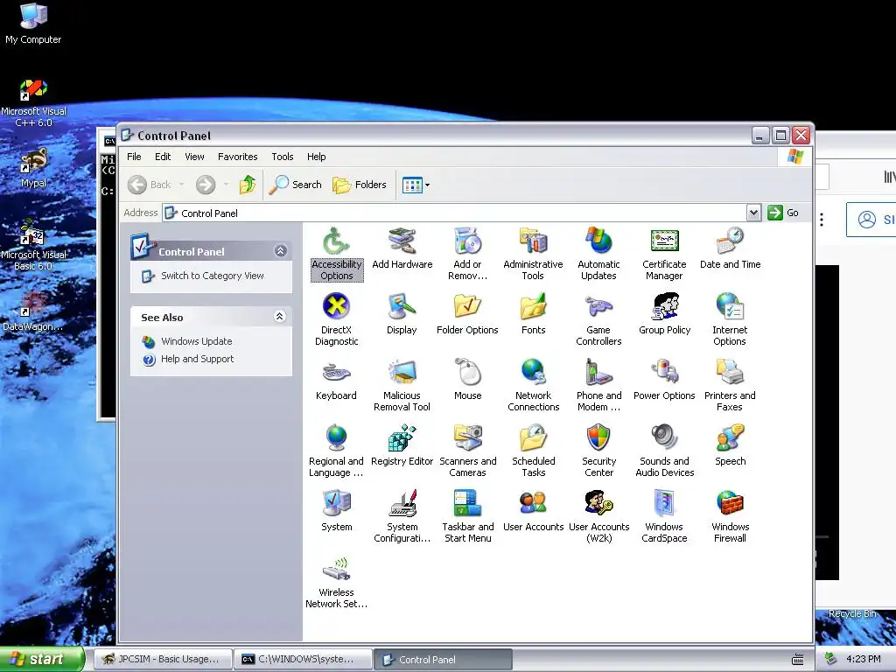Open the Favorites menu
This screenshot has height=672, width=896.
[238, 157]
